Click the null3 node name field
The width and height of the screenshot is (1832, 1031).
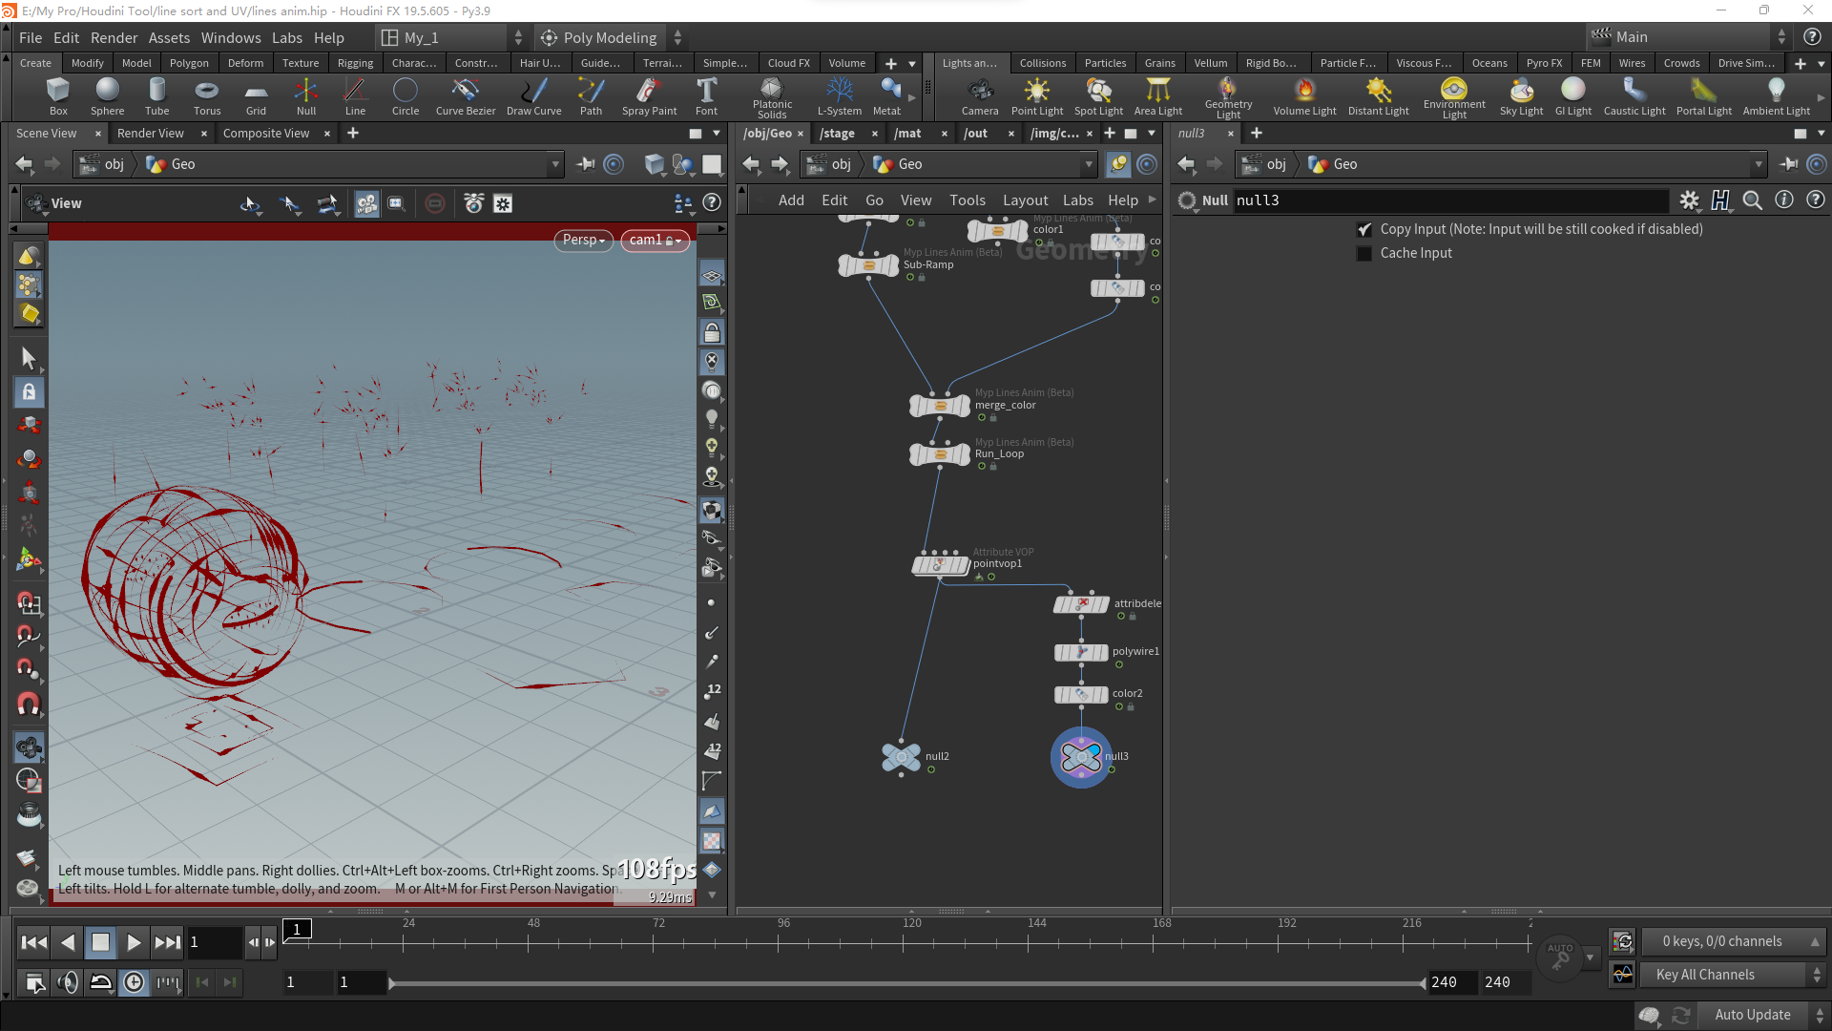1450,200
